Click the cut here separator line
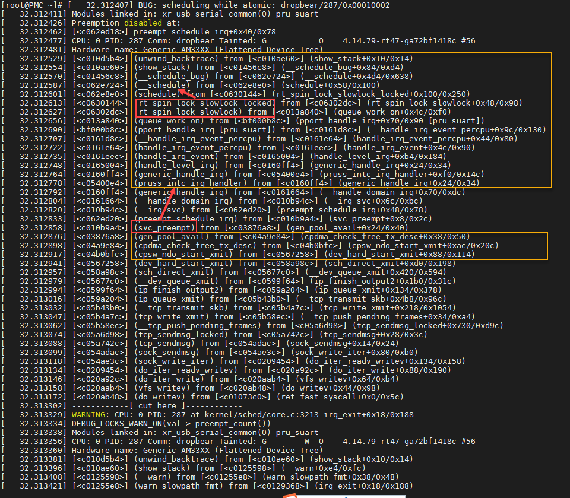 [166, 406]
